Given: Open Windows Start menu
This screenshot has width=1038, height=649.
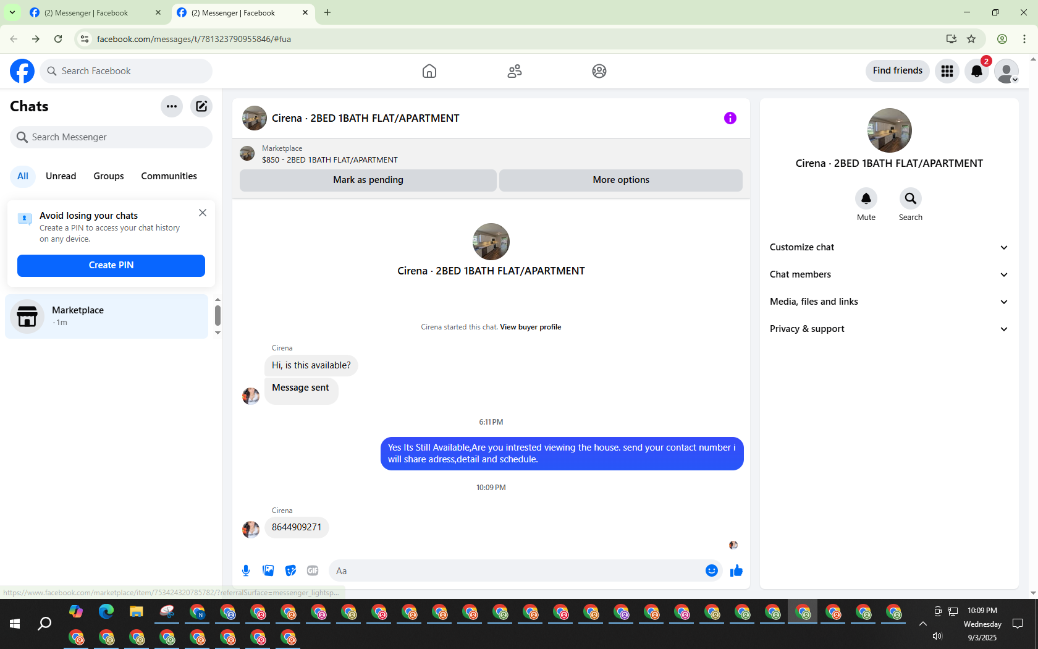Looking at the screenshot, I should click(x=15, y=624).
